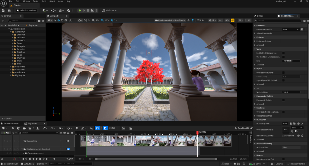The width and height of the screenshot is (309, 166).
Task: Click the green Play button in toolbar
Action: 80,11
